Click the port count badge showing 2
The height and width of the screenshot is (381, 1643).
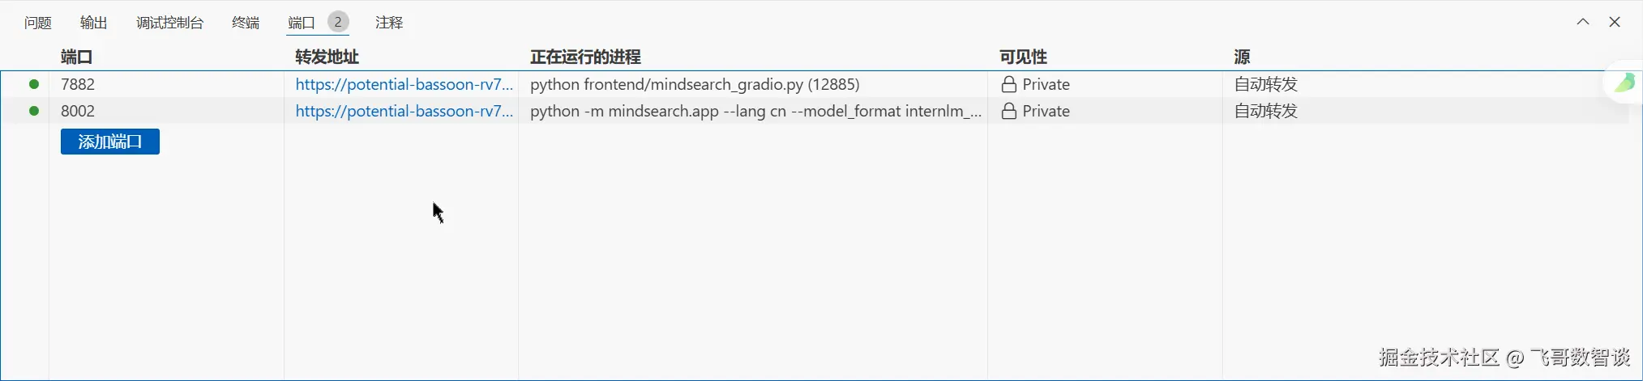coord(338,22)
